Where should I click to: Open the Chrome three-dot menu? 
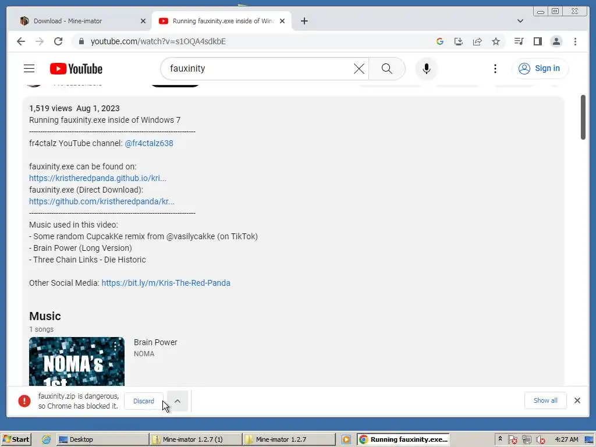[575, 41]
